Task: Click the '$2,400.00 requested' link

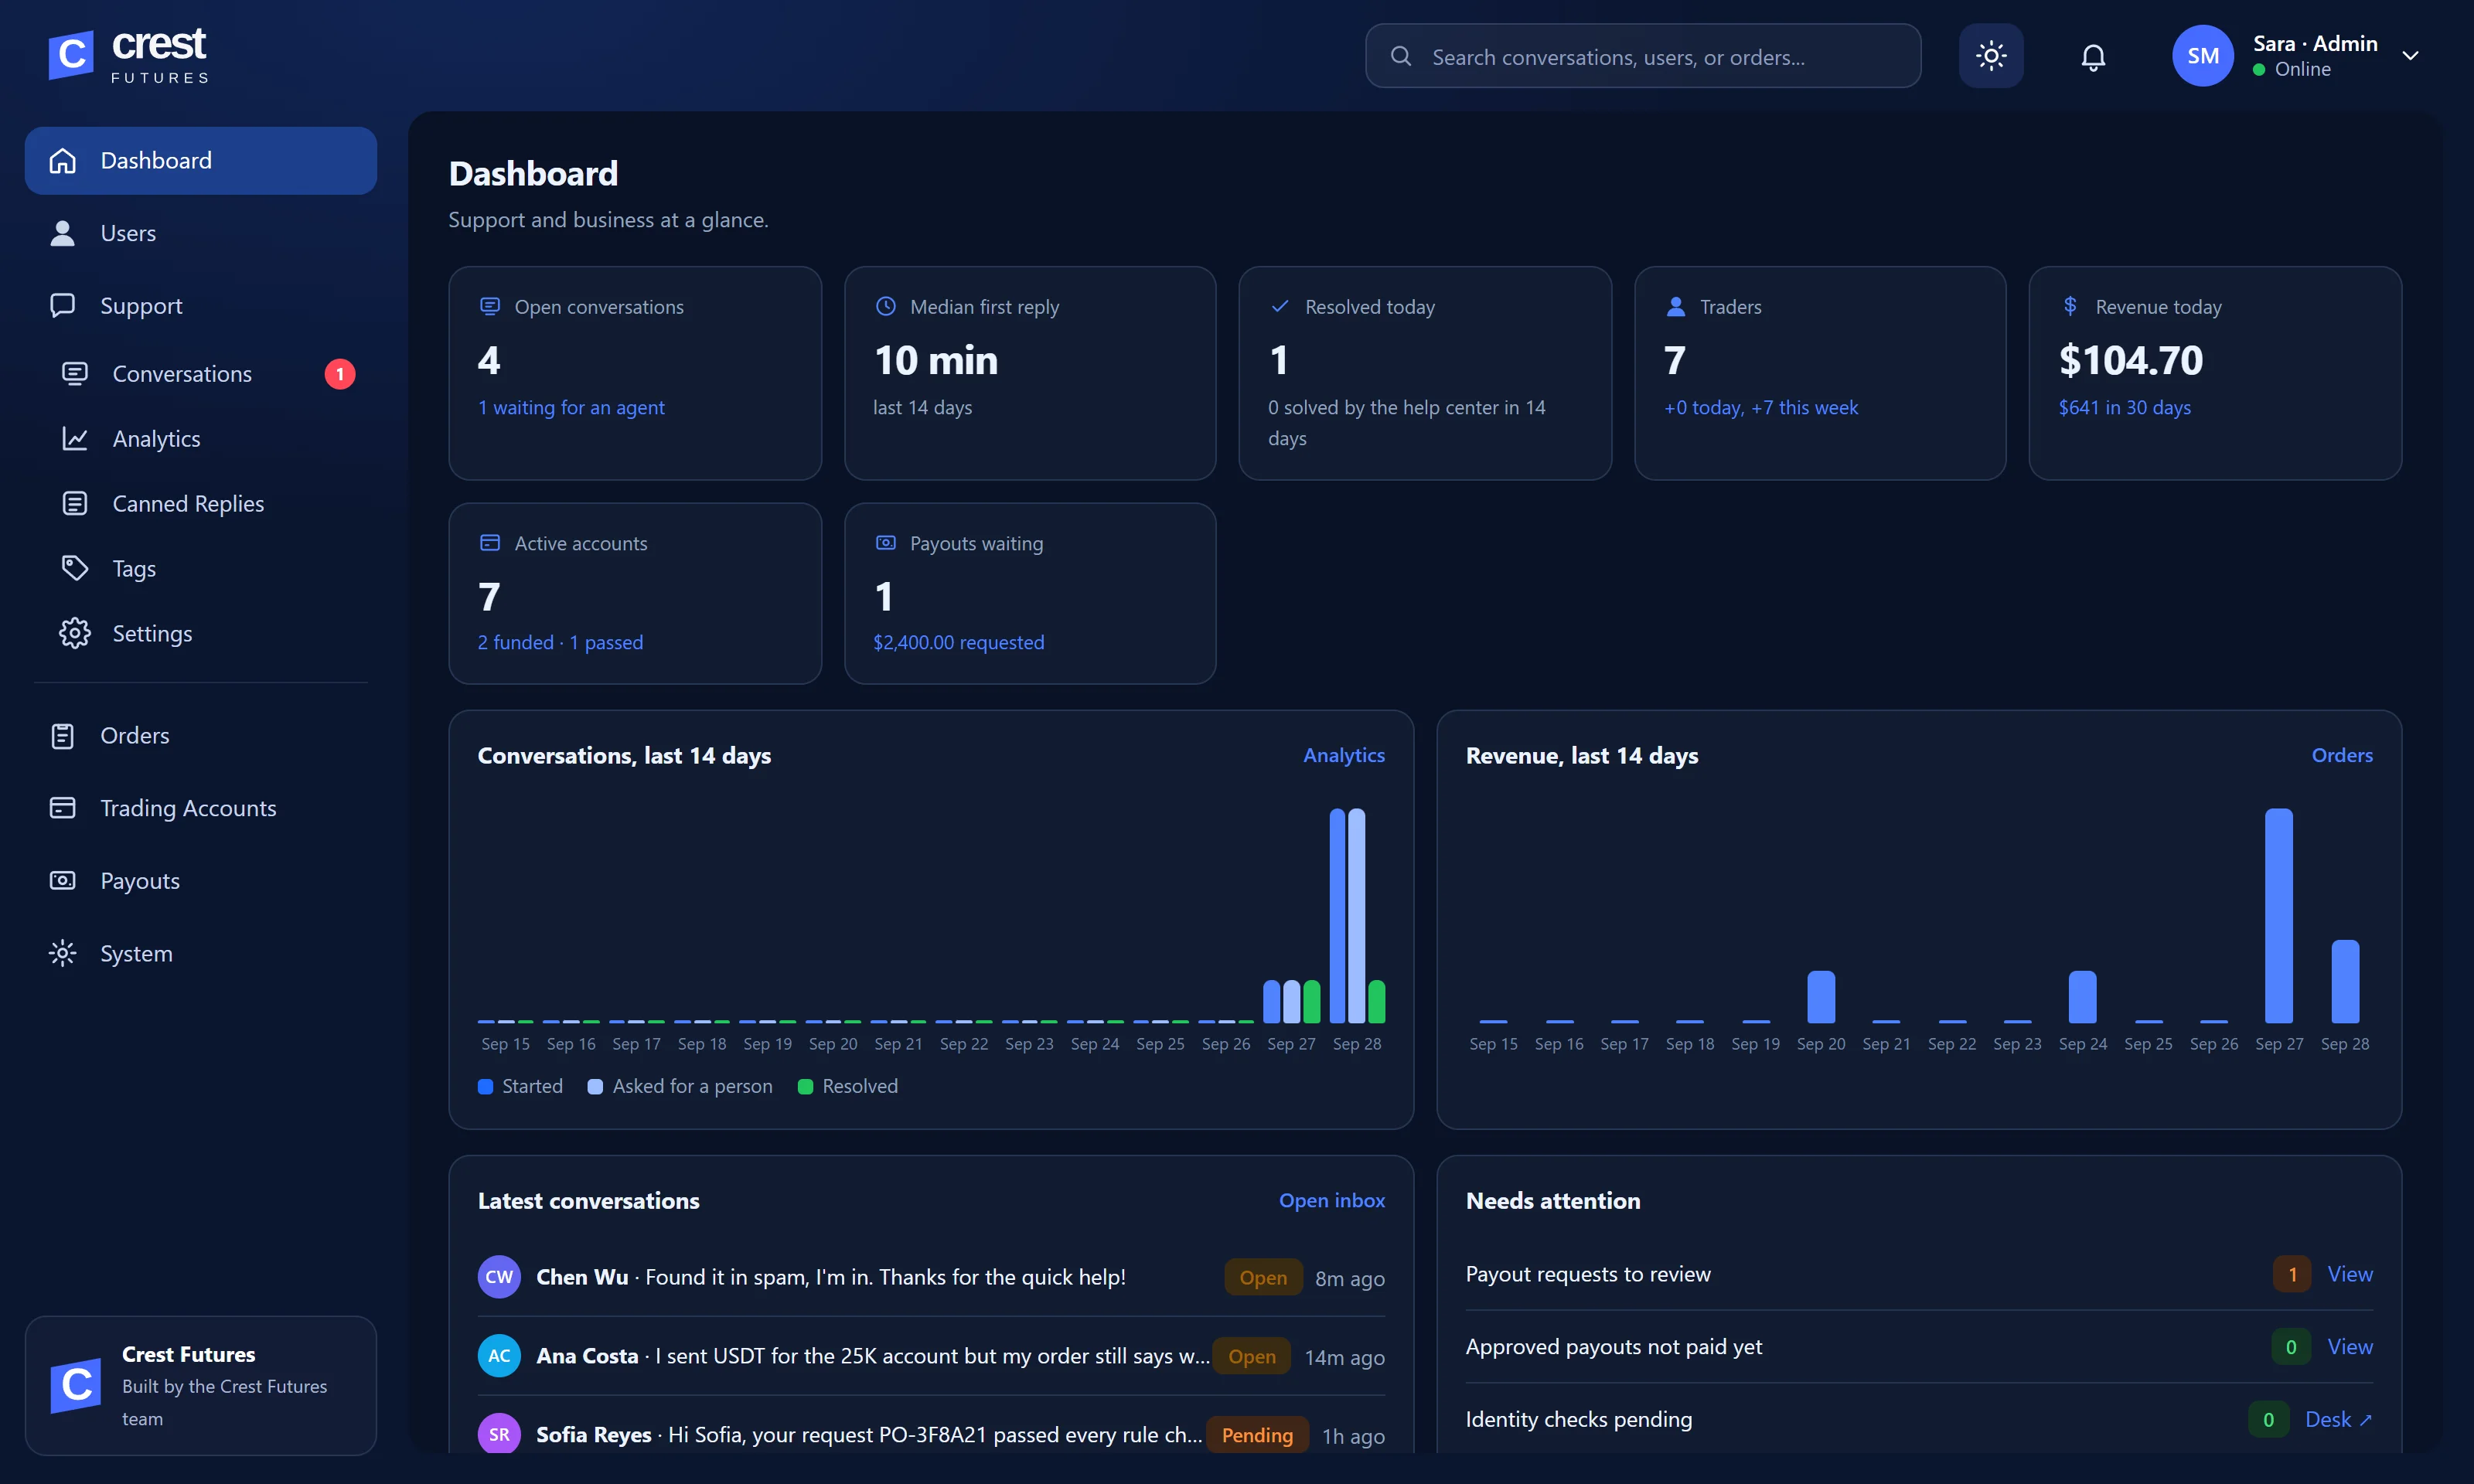Action: point(958,643)
